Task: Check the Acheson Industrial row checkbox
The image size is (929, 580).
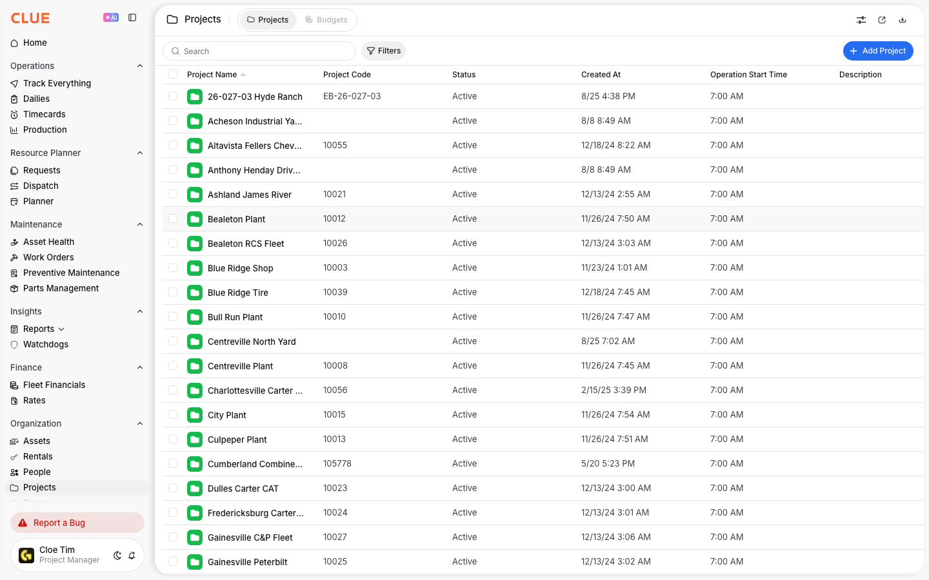Action: (173, 121)
